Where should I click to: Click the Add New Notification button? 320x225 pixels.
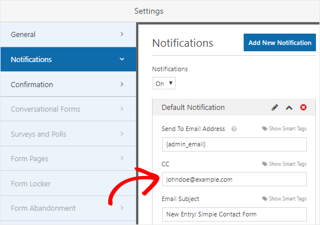[280, 43]
